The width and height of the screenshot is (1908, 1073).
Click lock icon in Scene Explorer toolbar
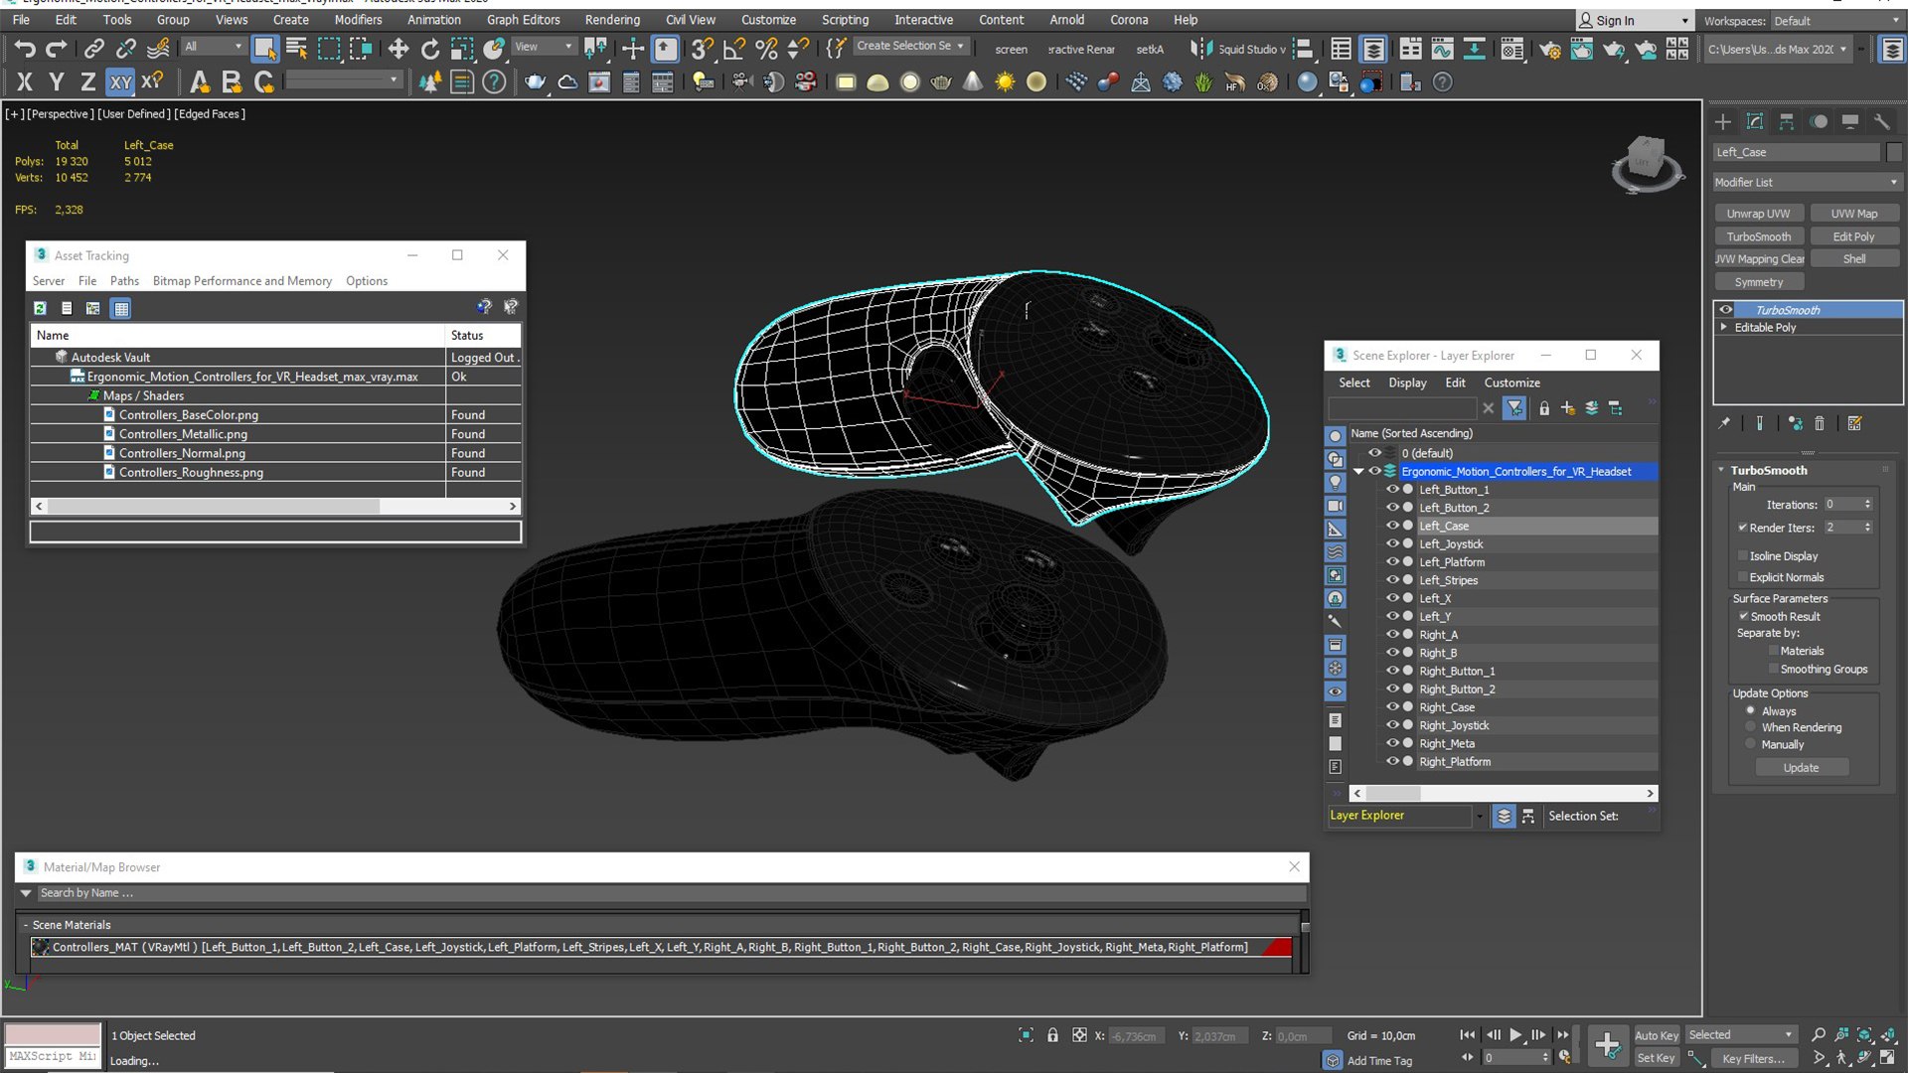(1544, 408)
